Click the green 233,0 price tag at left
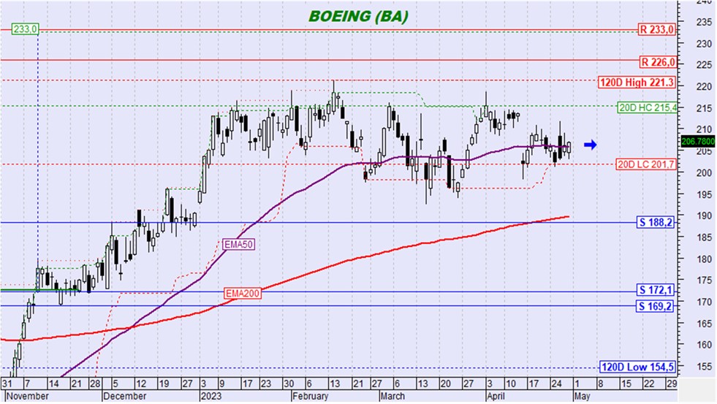Screen dimensions: 717x404 (x=25, y=29)
